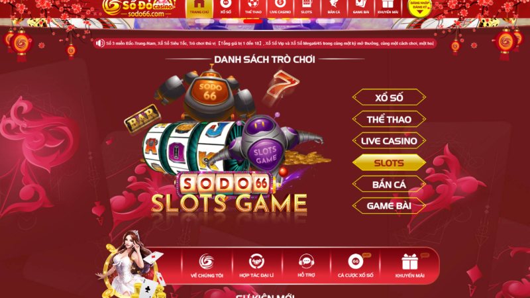The width and height of the screenshot is (530, 298).
Task: Select the Xổ Số game category
Action: [389, 97]
